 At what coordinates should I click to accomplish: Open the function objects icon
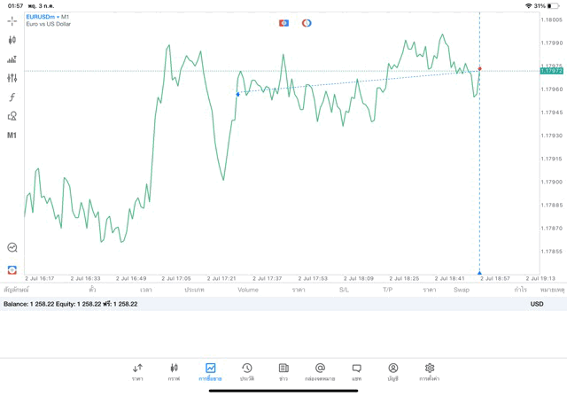[x=12, y=97]
